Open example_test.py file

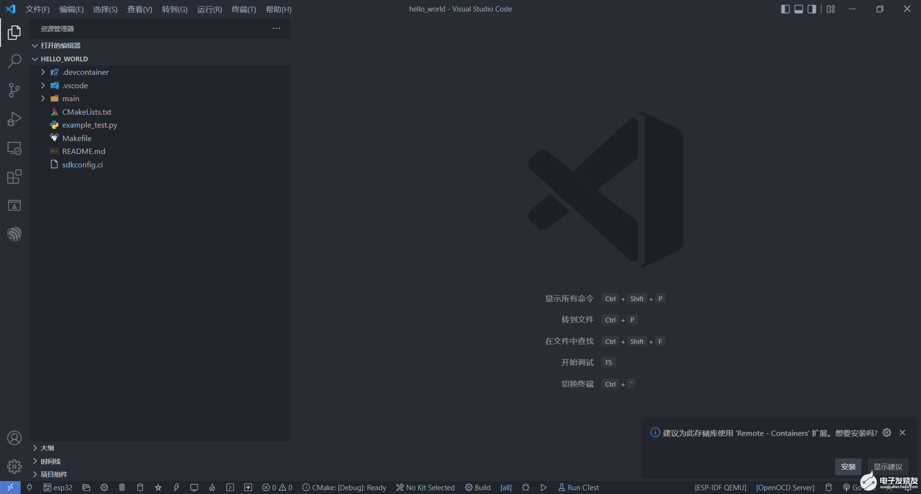click(x=159, y=125)
